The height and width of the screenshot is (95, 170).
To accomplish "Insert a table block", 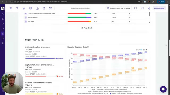I will (31, 8).
